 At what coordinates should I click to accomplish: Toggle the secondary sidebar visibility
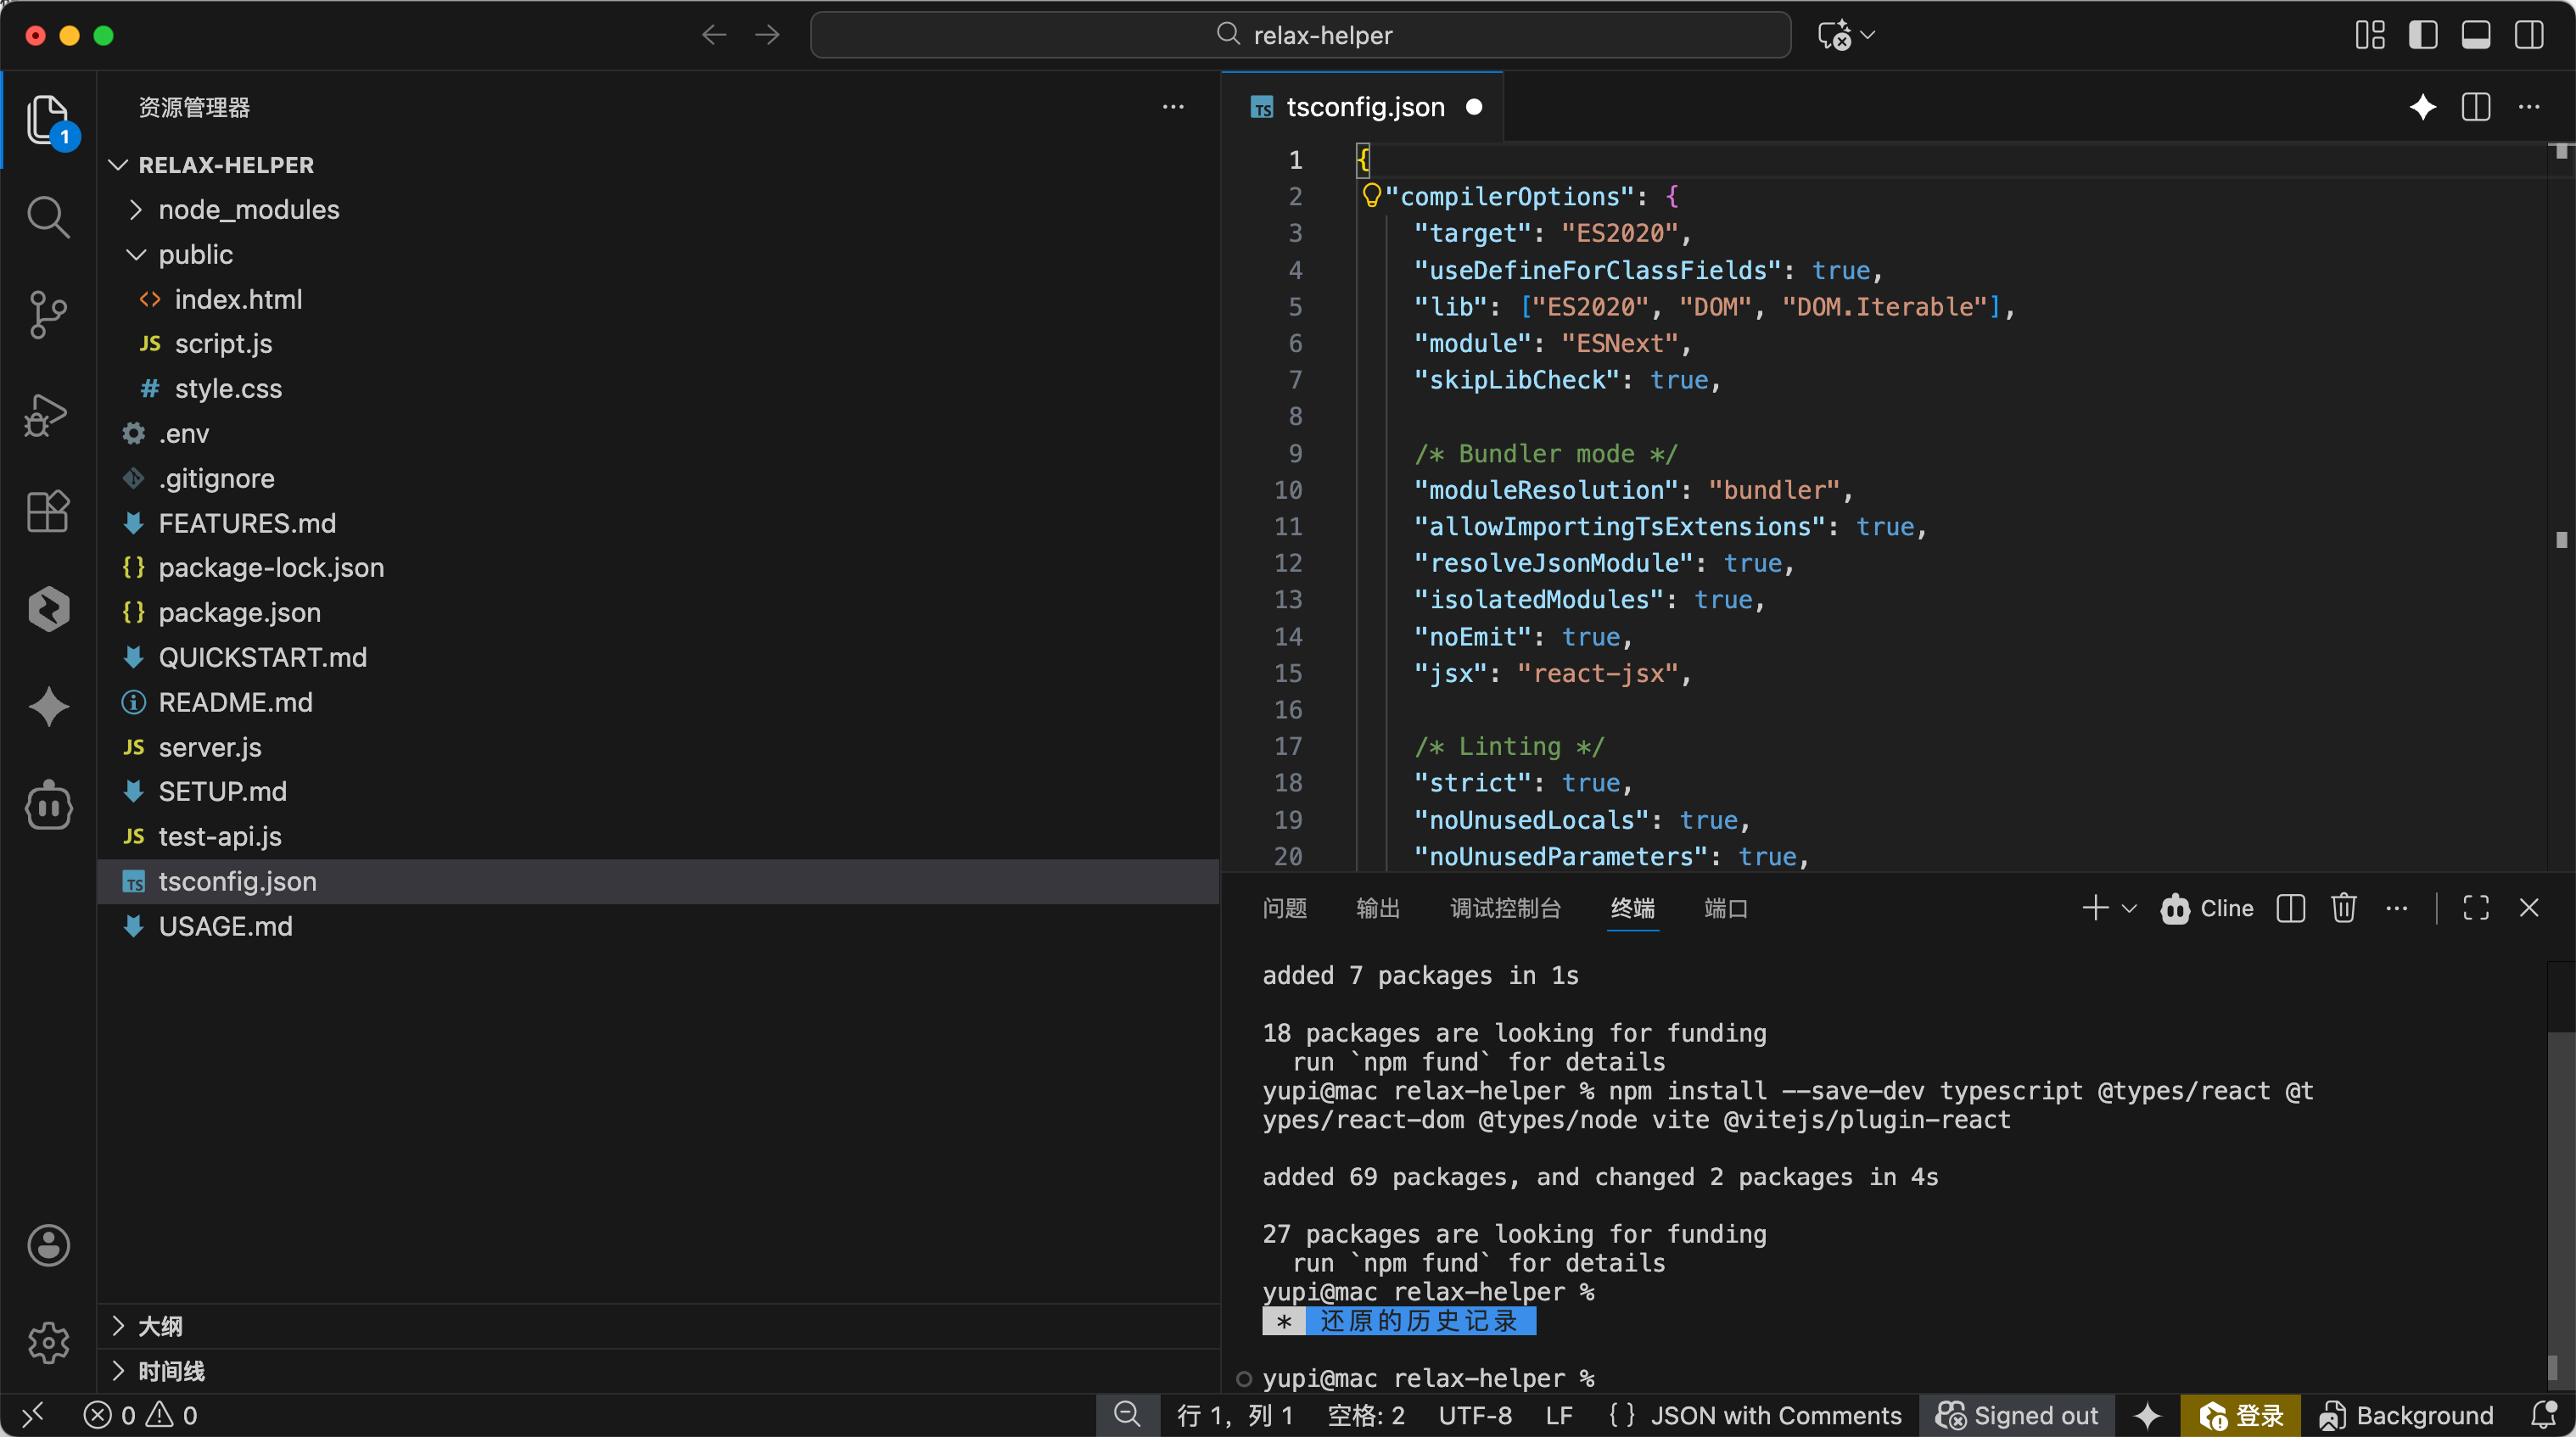(2528, 36)
